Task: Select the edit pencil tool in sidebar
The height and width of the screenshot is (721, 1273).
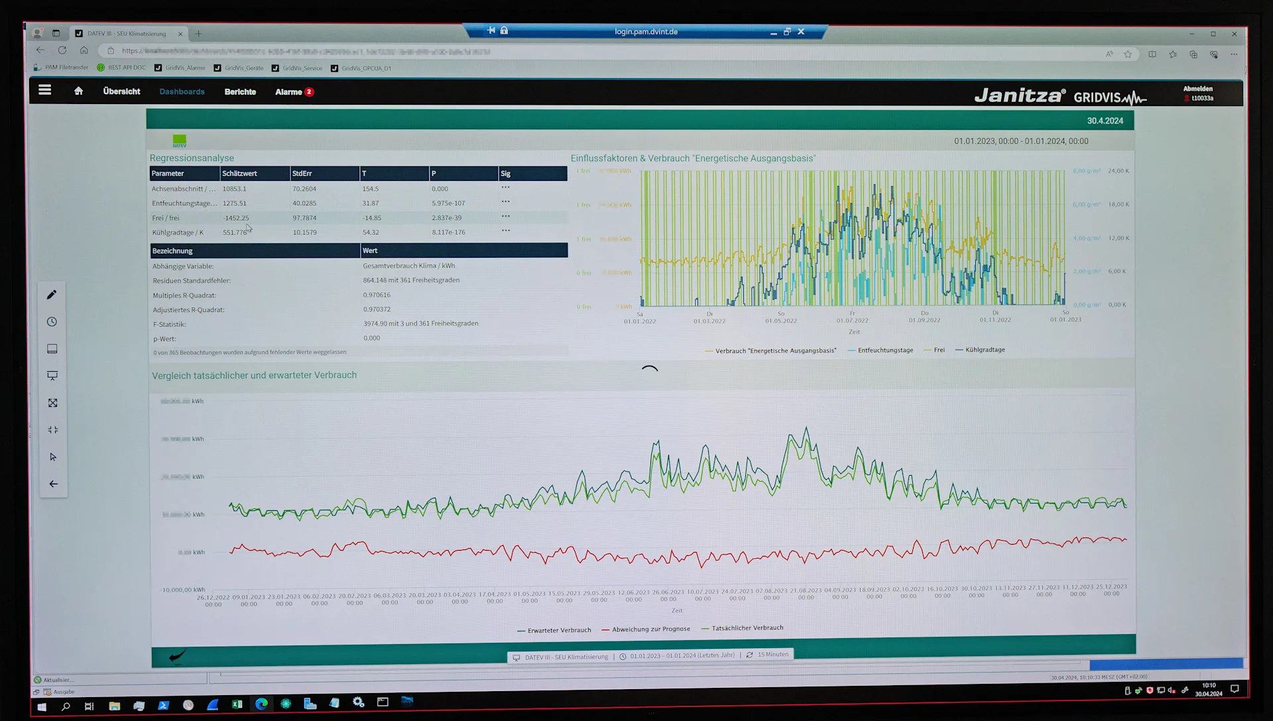Action: [52, 294]
